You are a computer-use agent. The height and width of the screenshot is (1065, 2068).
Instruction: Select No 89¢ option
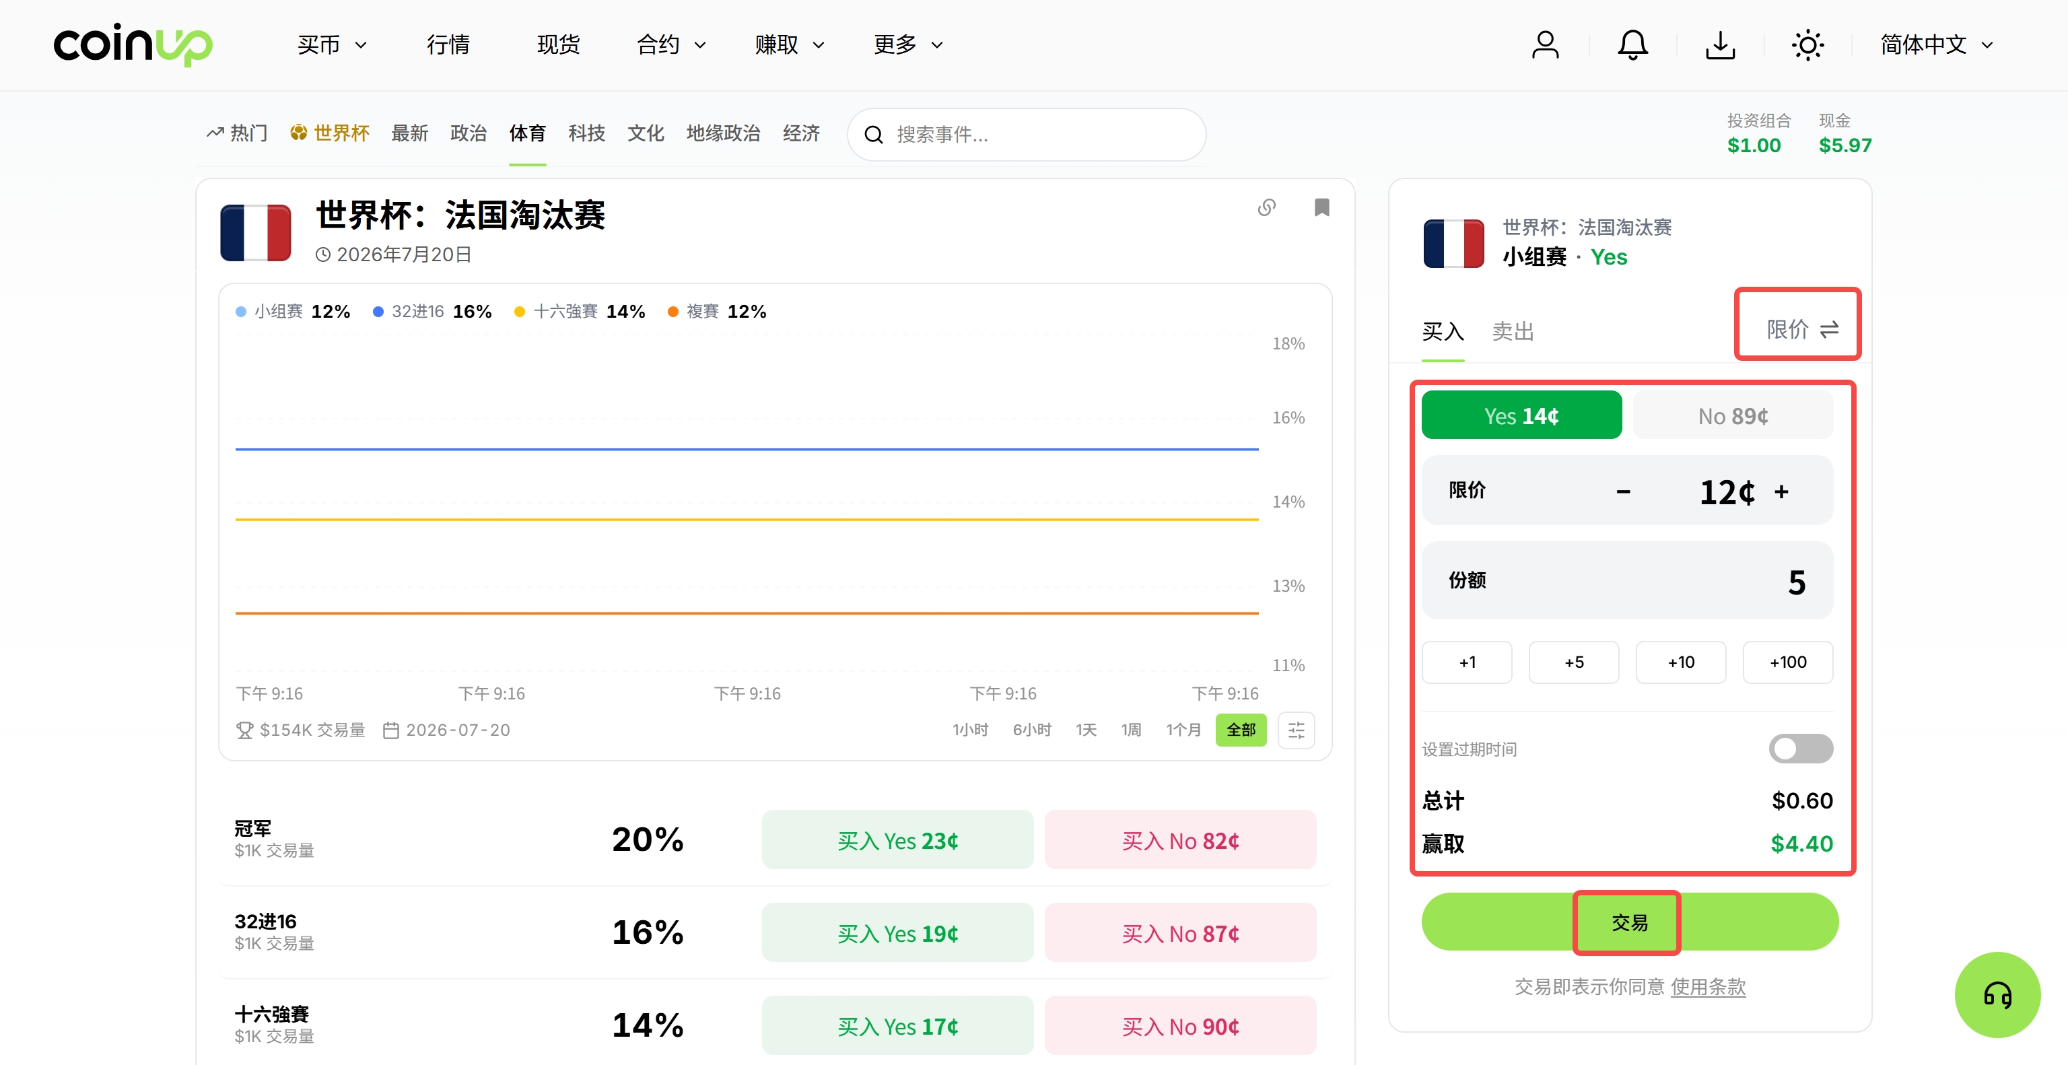[x=1733, y=415]
